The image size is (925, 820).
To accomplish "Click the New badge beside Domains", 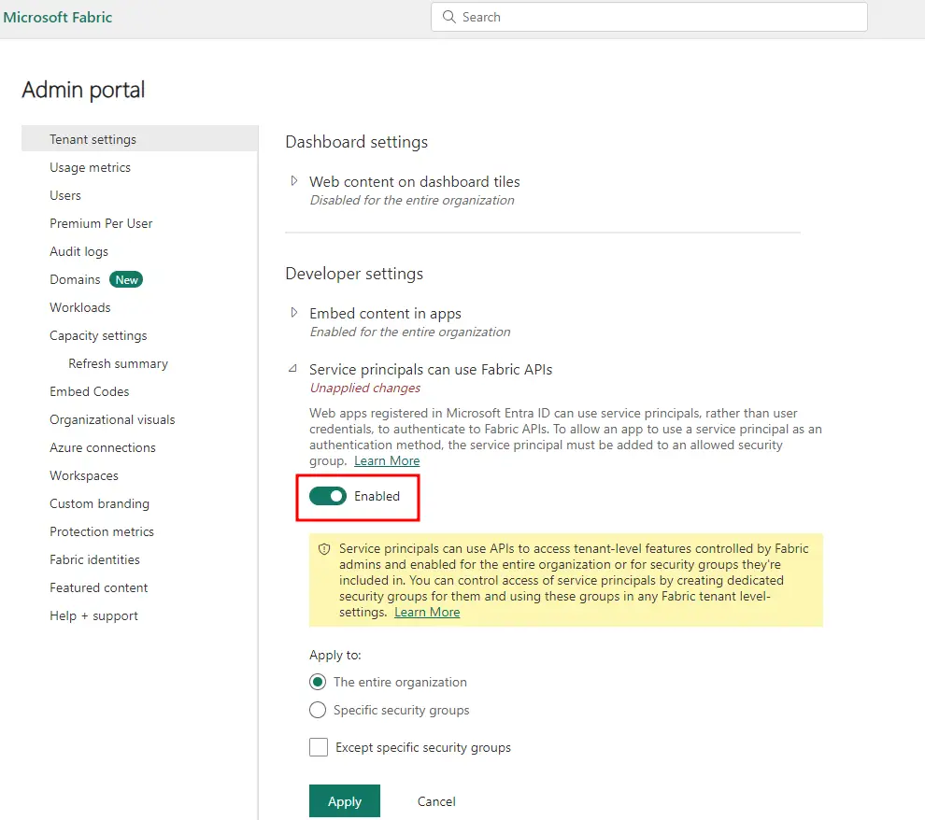I will pos(126,279).
